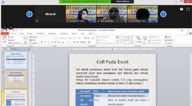192x106 pixels.
Task: Click Find in Editing group
Action: pos(168,37)
